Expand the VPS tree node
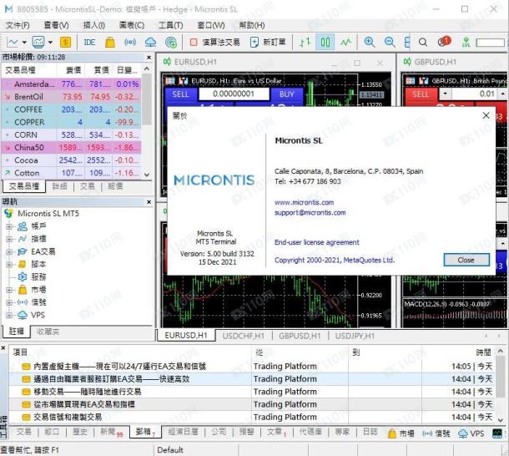Image resolution: width=509 pixels, height=456 pixels. coord(9,315)
